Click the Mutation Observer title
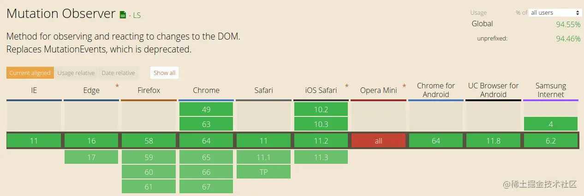 click(61, 13)
